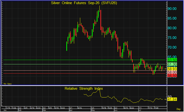Click the tall red candle at the May peak
This screenshot has height=112, width=184.
click(101, 20)
